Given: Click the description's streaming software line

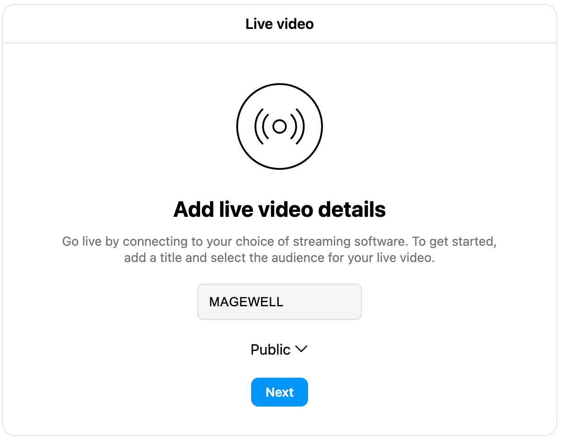Looking at the screenshot, I should [280, 241].
